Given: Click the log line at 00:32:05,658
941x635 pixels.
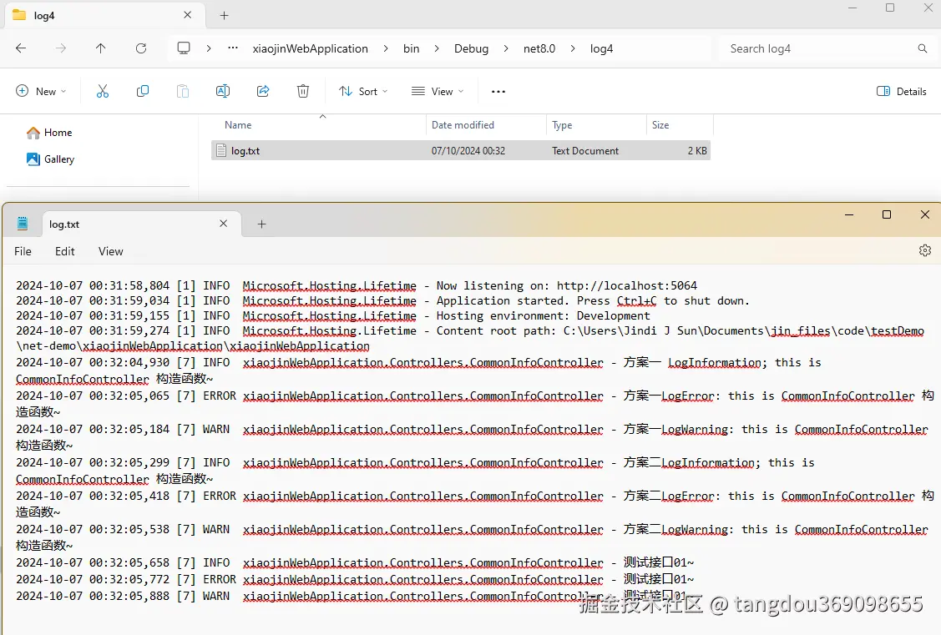Looking at the screenshot, I should point(355,562).
